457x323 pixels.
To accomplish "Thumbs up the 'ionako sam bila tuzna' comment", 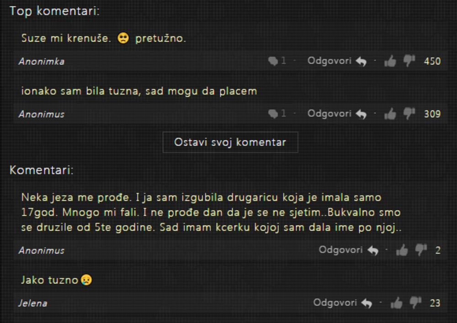I will [390, 114].
